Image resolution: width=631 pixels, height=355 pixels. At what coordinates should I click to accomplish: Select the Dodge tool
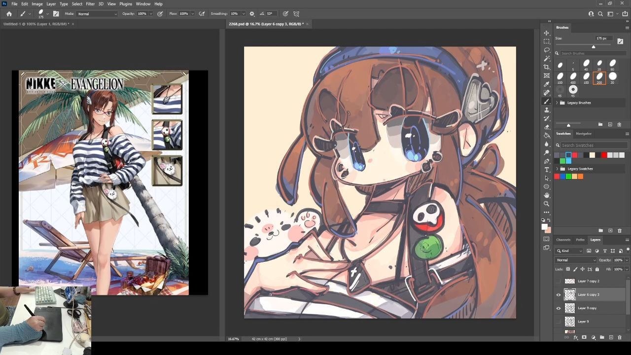[x=546, y=152]
